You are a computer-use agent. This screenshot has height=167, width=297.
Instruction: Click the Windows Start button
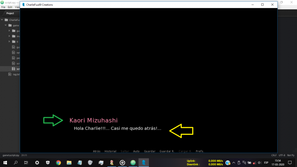pyautogui.click(x=5, y=163)
